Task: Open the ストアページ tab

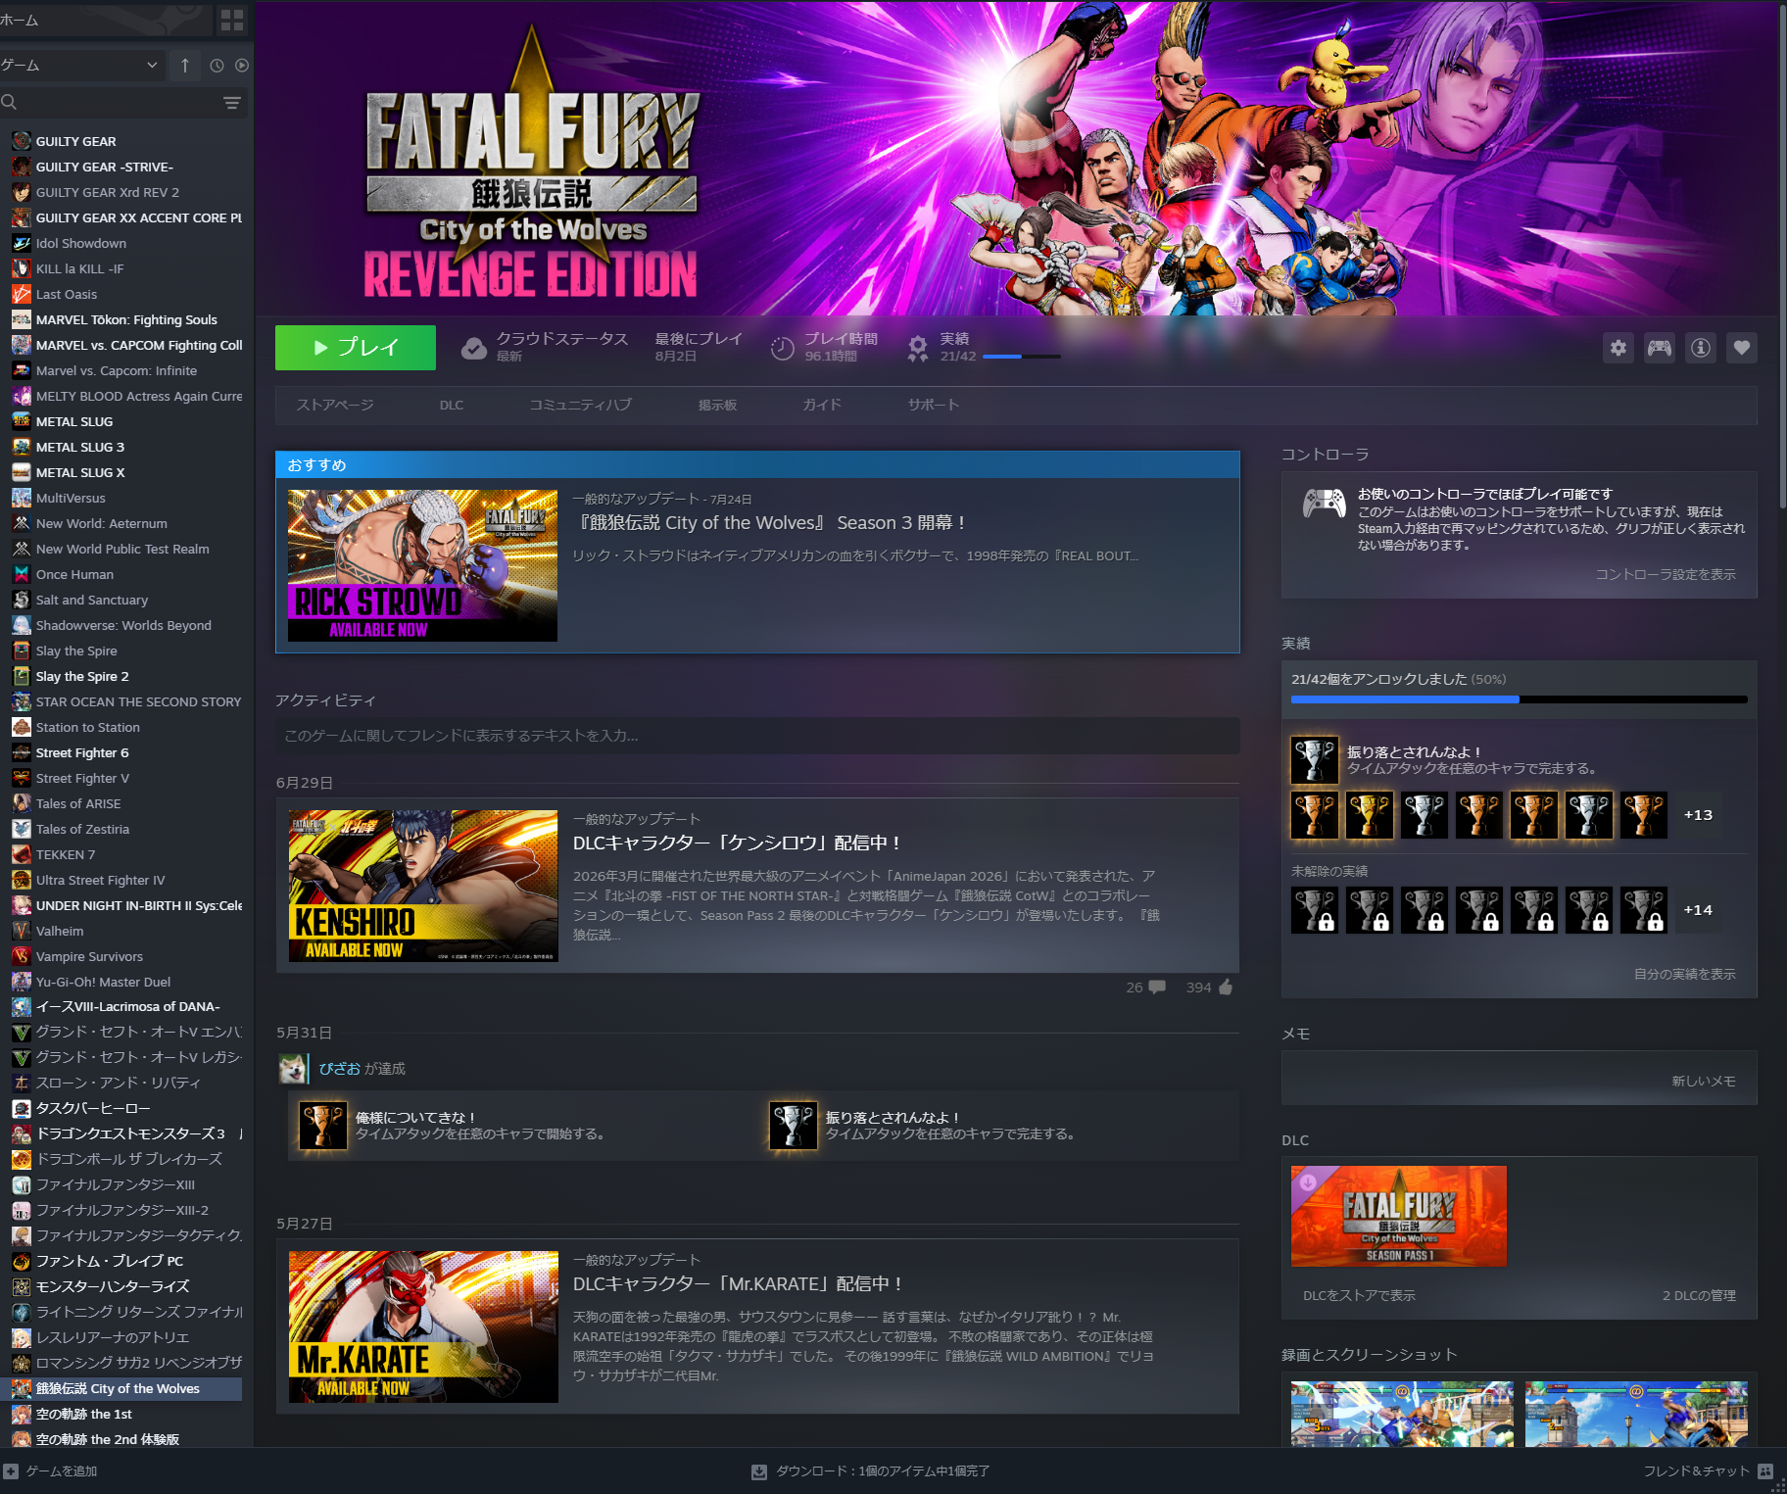Action: pyautogui.click(x=335, y=405)
